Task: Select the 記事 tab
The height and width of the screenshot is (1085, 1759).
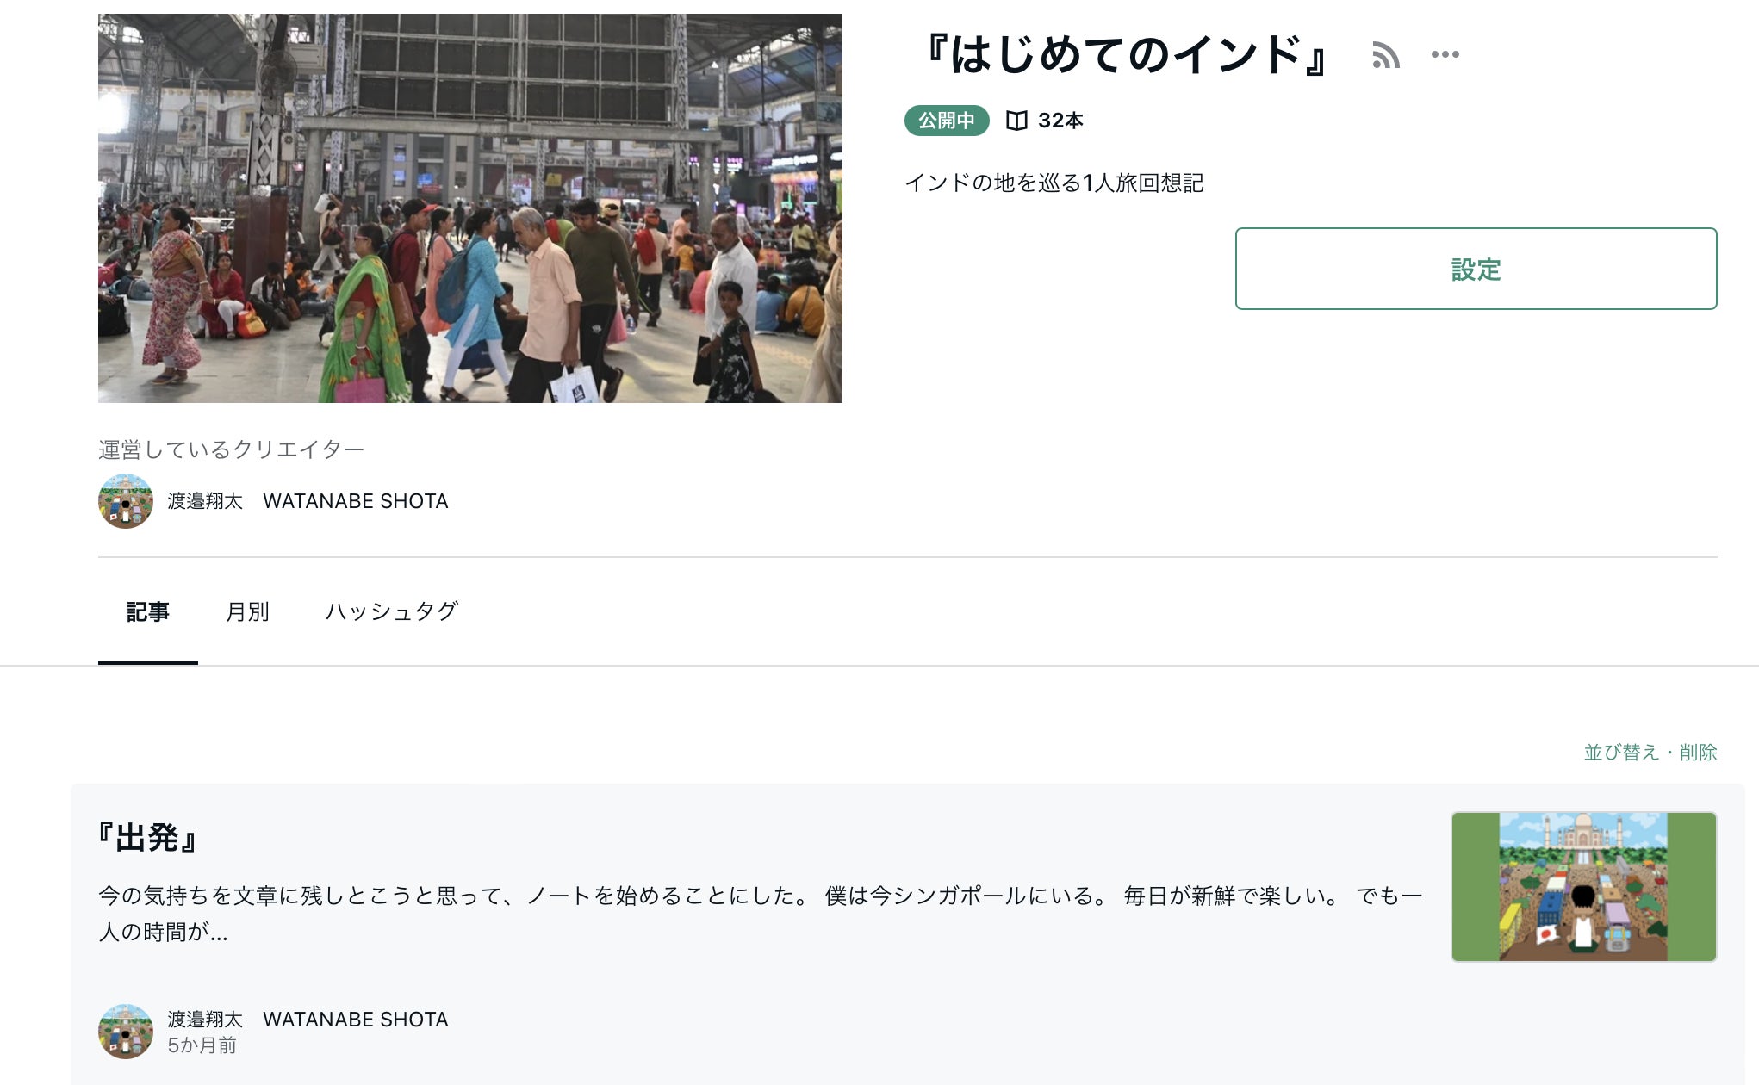Action: (147, 611)
